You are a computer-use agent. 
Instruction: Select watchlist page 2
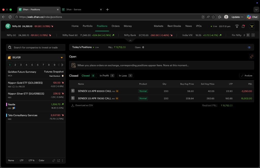[15, 65]
